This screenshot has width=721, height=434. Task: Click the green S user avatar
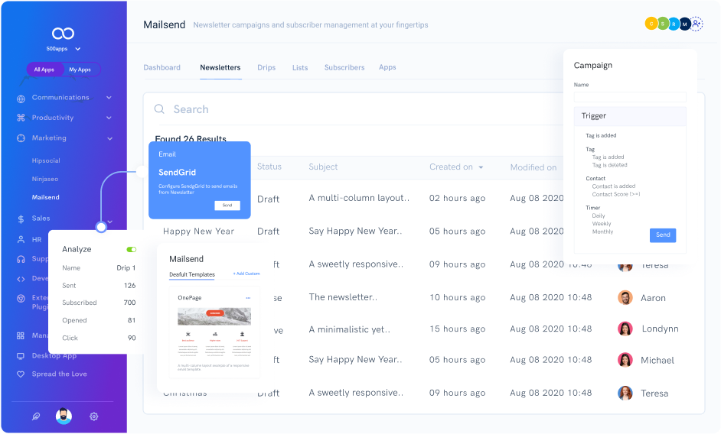tap(663, 24)
